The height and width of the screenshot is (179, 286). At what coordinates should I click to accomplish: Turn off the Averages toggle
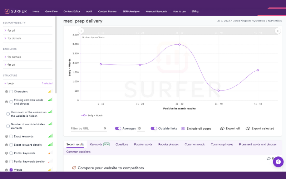[118, 129]
